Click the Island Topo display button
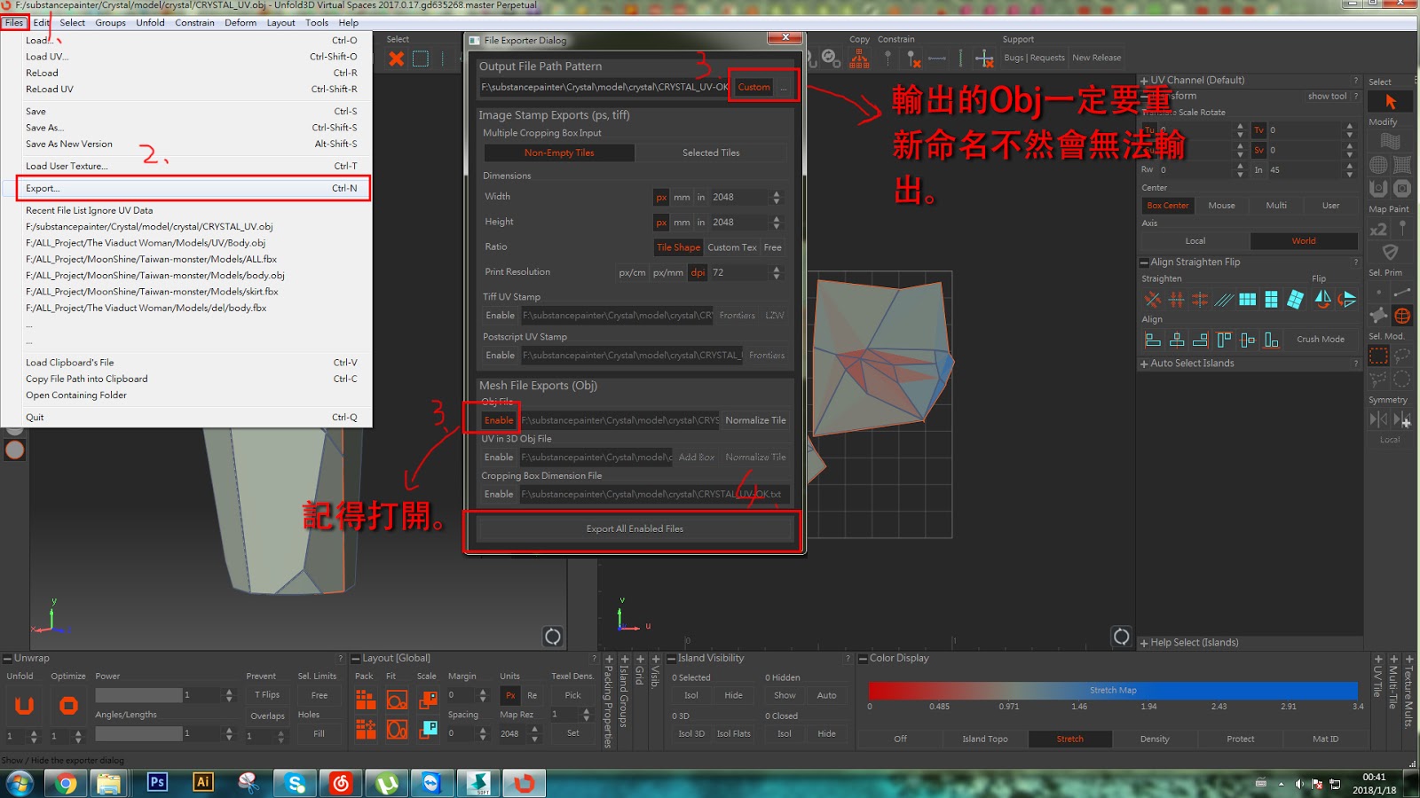Screen dimensions: 1420x798 click(985, 739)
